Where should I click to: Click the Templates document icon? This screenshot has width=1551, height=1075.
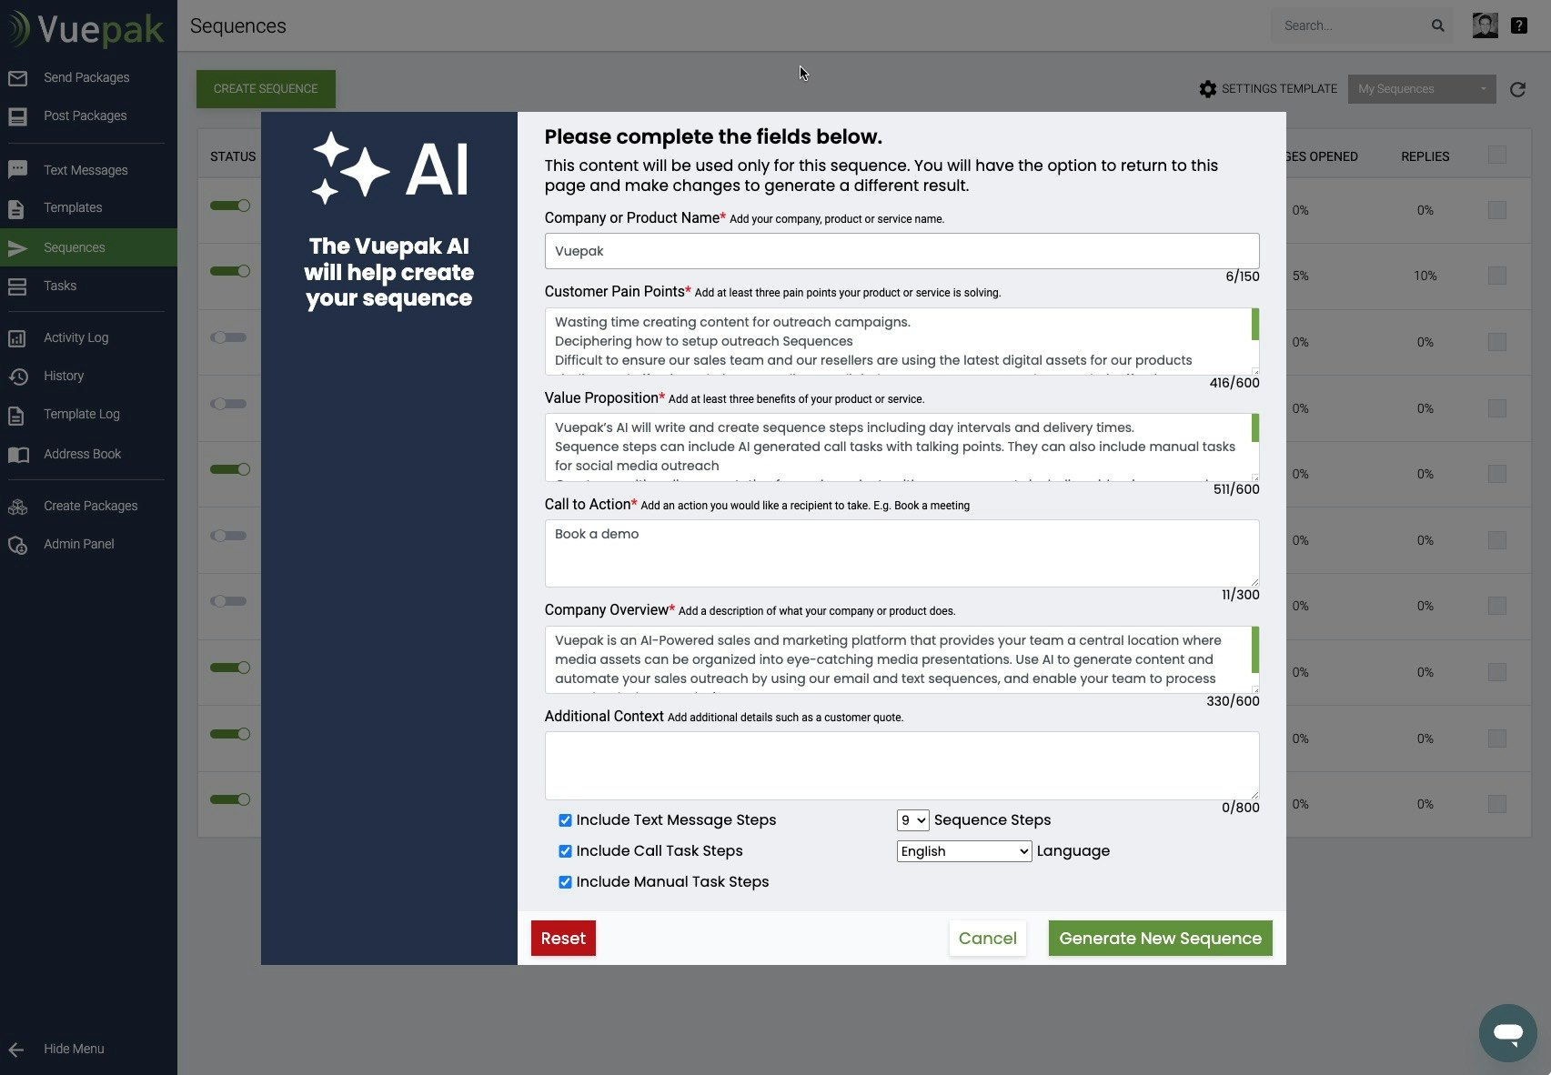(16, 208)
